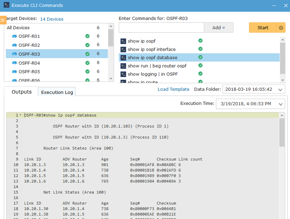
Task: Click terminal icon beside "show logging | in OSPF"
Action: pos(123,73)
